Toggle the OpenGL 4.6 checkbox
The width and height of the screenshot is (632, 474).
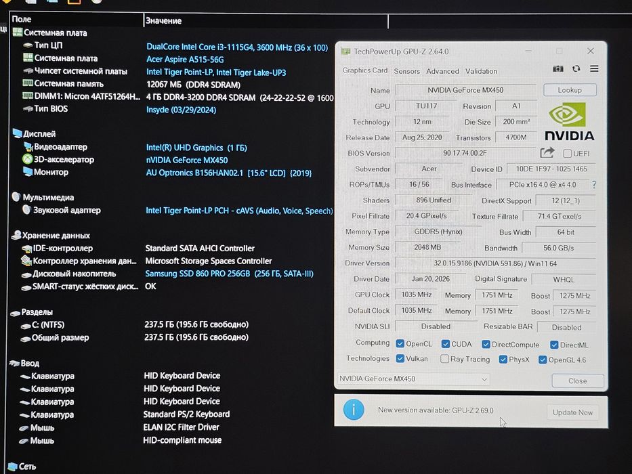click(543, 360)
